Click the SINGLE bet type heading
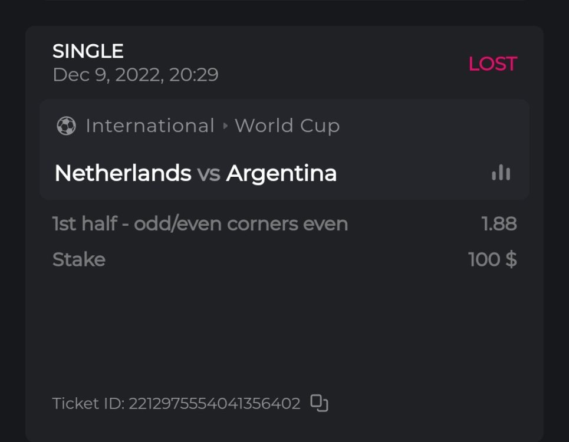Viewport: 569px width, 442px height. point(88,51)
